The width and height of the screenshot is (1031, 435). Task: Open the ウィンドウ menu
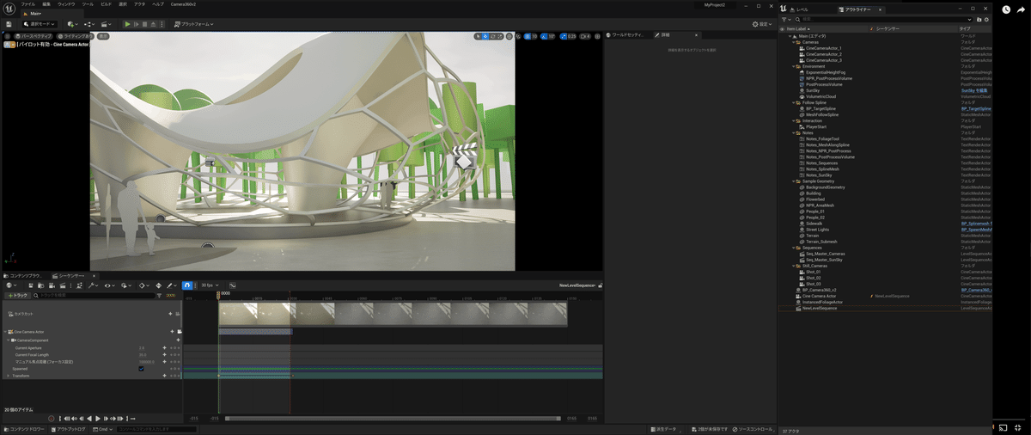click(x=66, y=4)
